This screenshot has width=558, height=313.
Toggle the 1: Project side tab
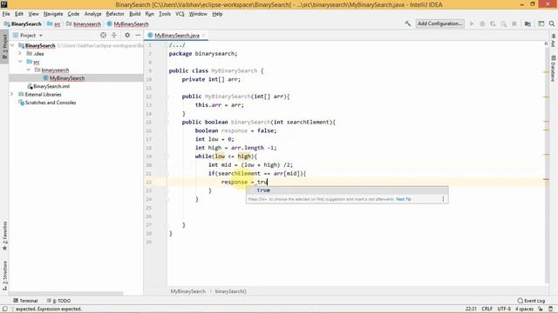click(x=4, y=47)
